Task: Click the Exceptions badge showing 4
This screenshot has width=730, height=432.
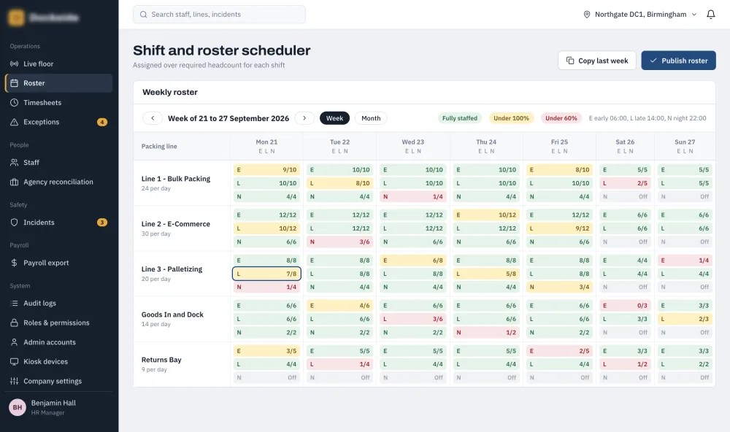Action: point(102,122)
